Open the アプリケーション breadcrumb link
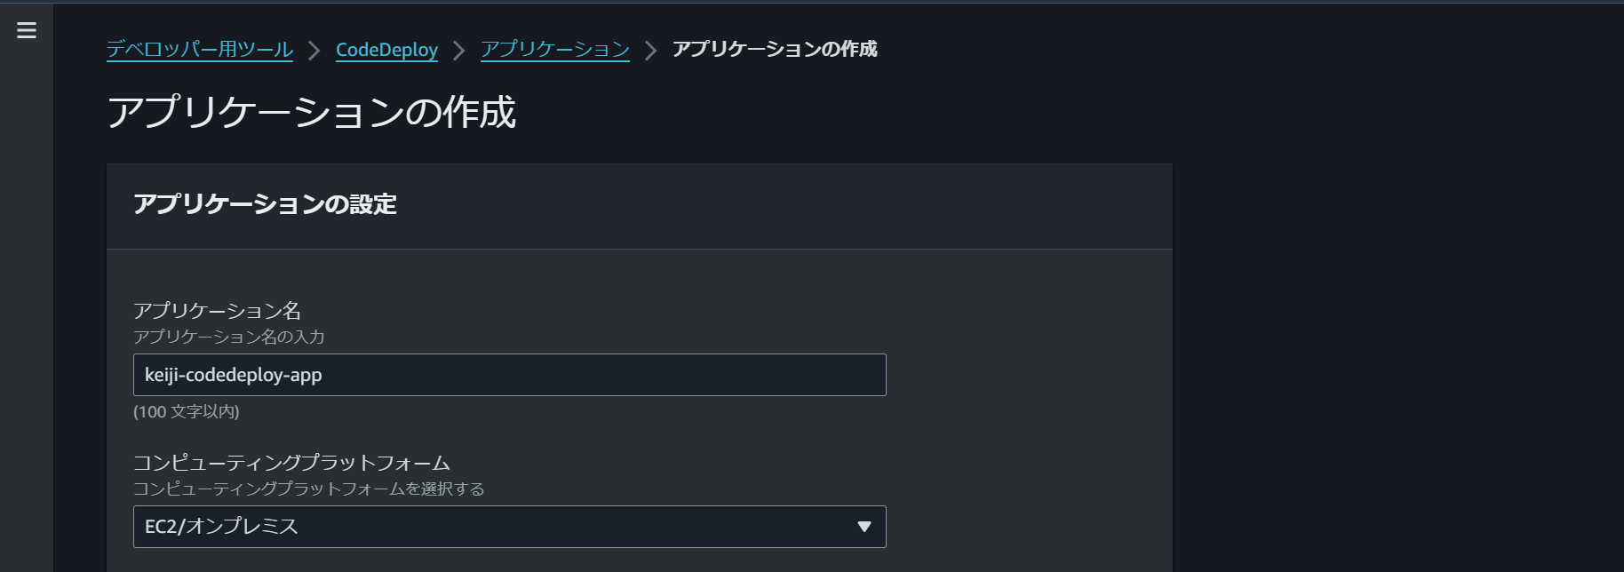 click(554, 50)
